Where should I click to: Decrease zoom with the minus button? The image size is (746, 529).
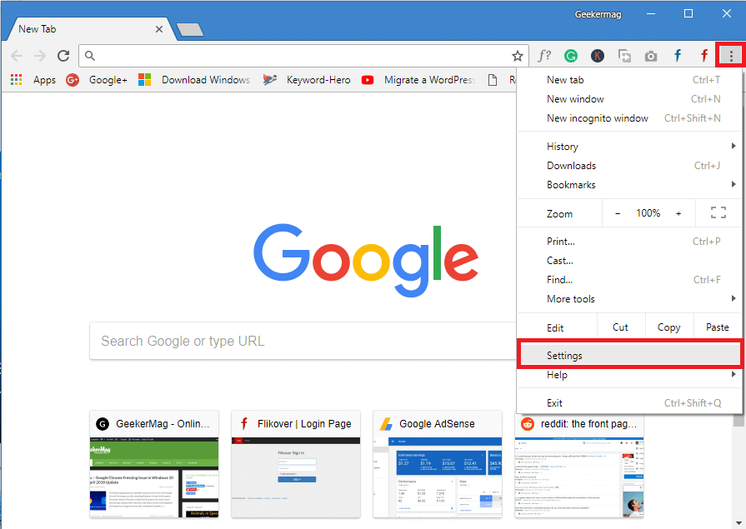618,213
